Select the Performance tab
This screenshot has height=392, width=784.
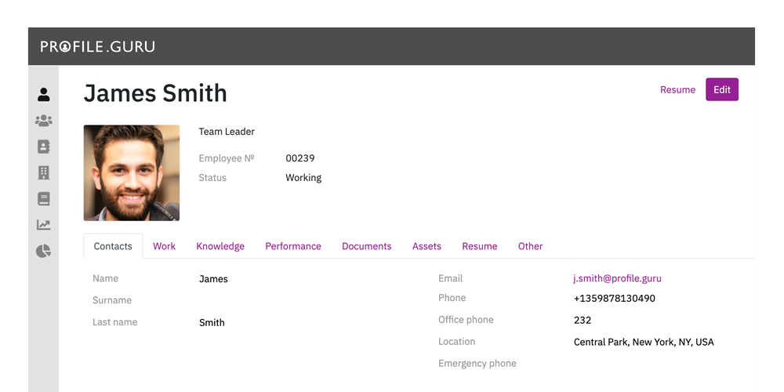click(293, 246)
